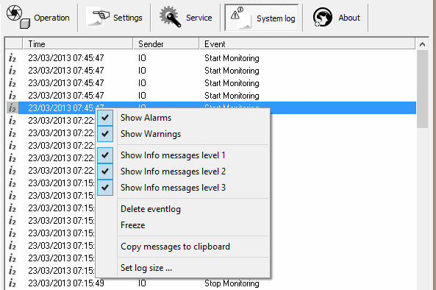436x290 pixels.
Task: Click the Event column header
Action: 307,44
